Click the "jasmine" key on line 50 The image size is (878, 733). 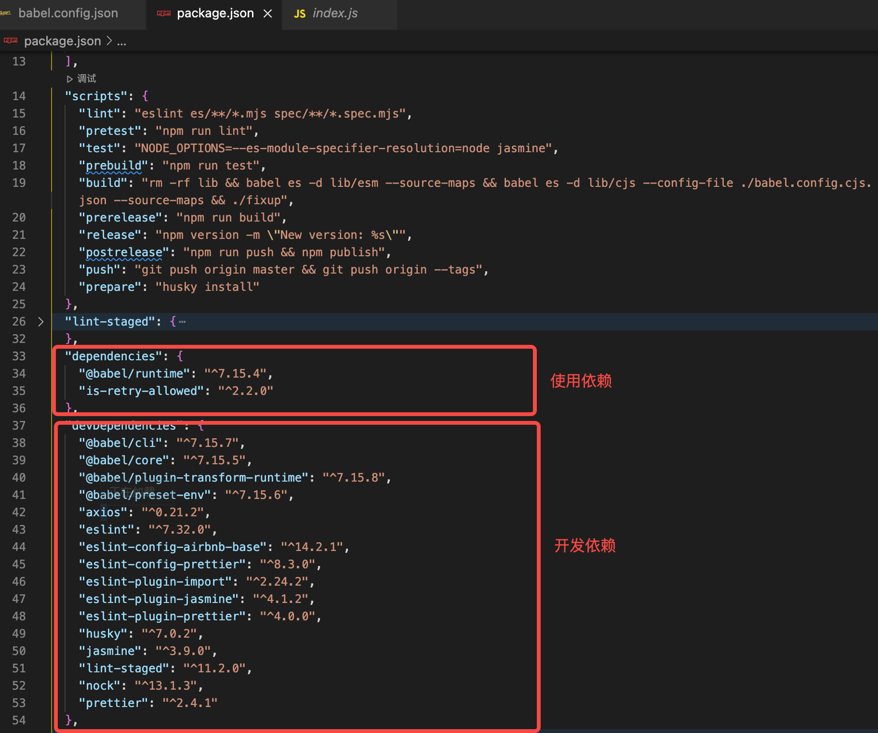[x=110, y=651]
